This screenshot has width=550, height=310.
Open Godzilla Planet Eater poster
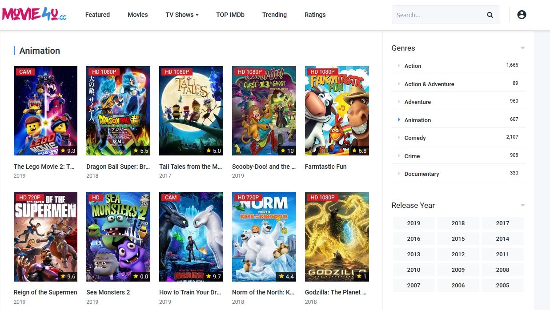[337, 237]
